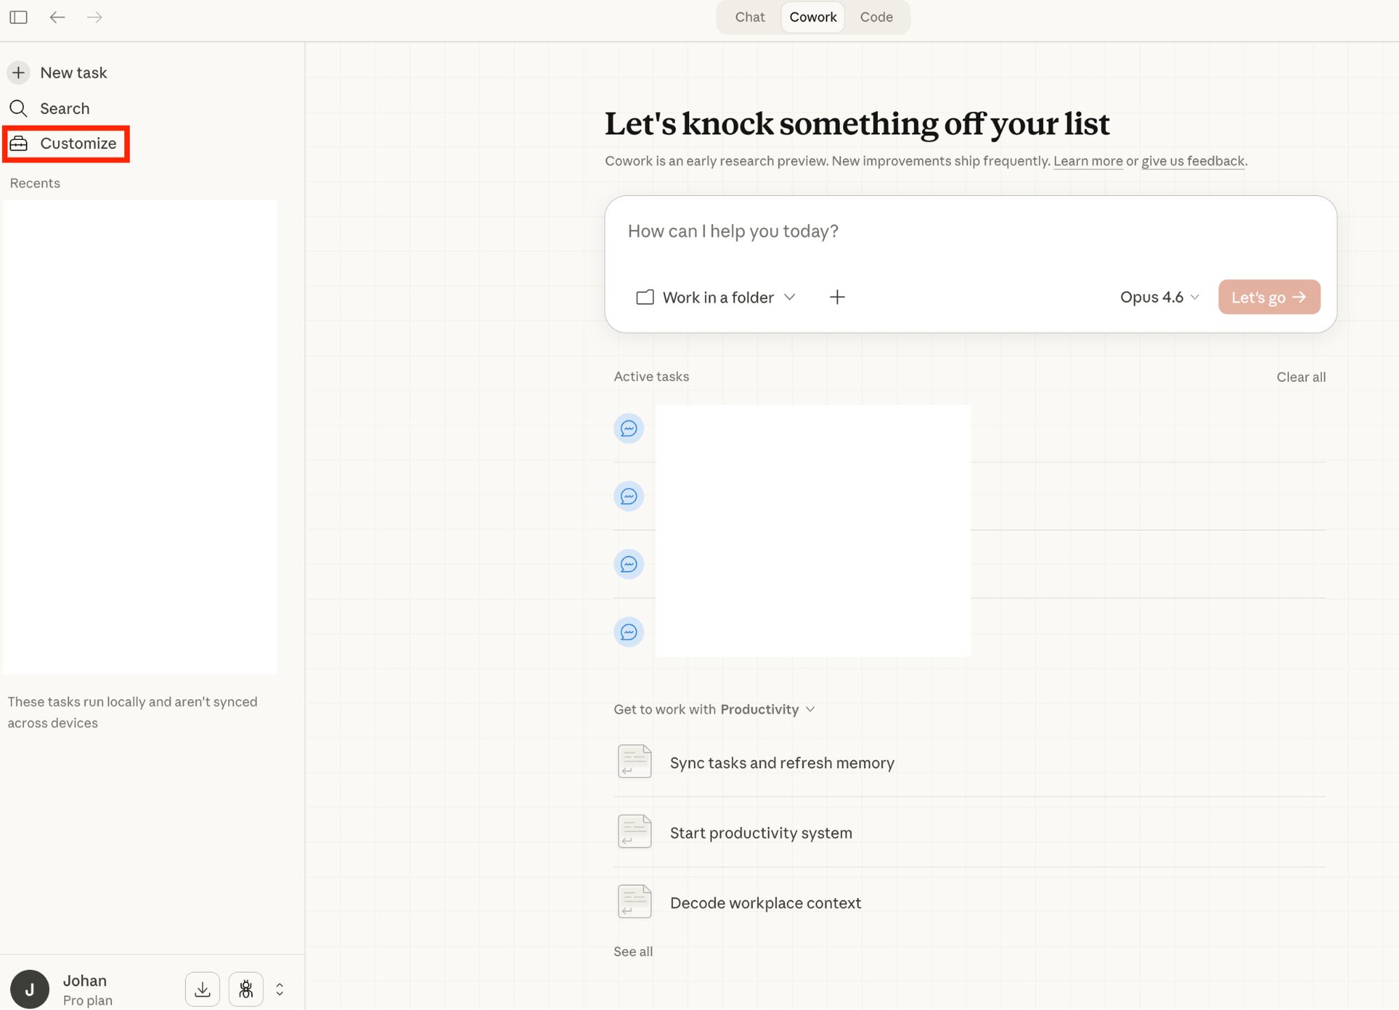Image resolution: width=1399 pixels, height=1010 pixels.
Task: Expand the Work in a folder dropdown
Action: (x=716, y=297)
